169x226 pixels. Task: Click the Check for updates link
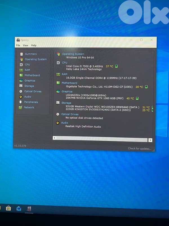[139, 149]
